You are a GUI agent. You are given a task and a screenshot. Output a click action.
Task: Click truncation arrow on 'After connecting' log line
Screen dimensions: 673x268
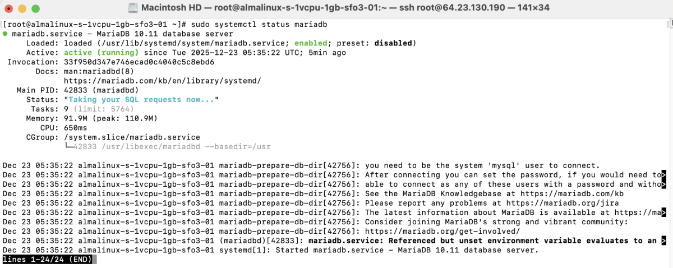pyautogui.click(x=664, y=175)
